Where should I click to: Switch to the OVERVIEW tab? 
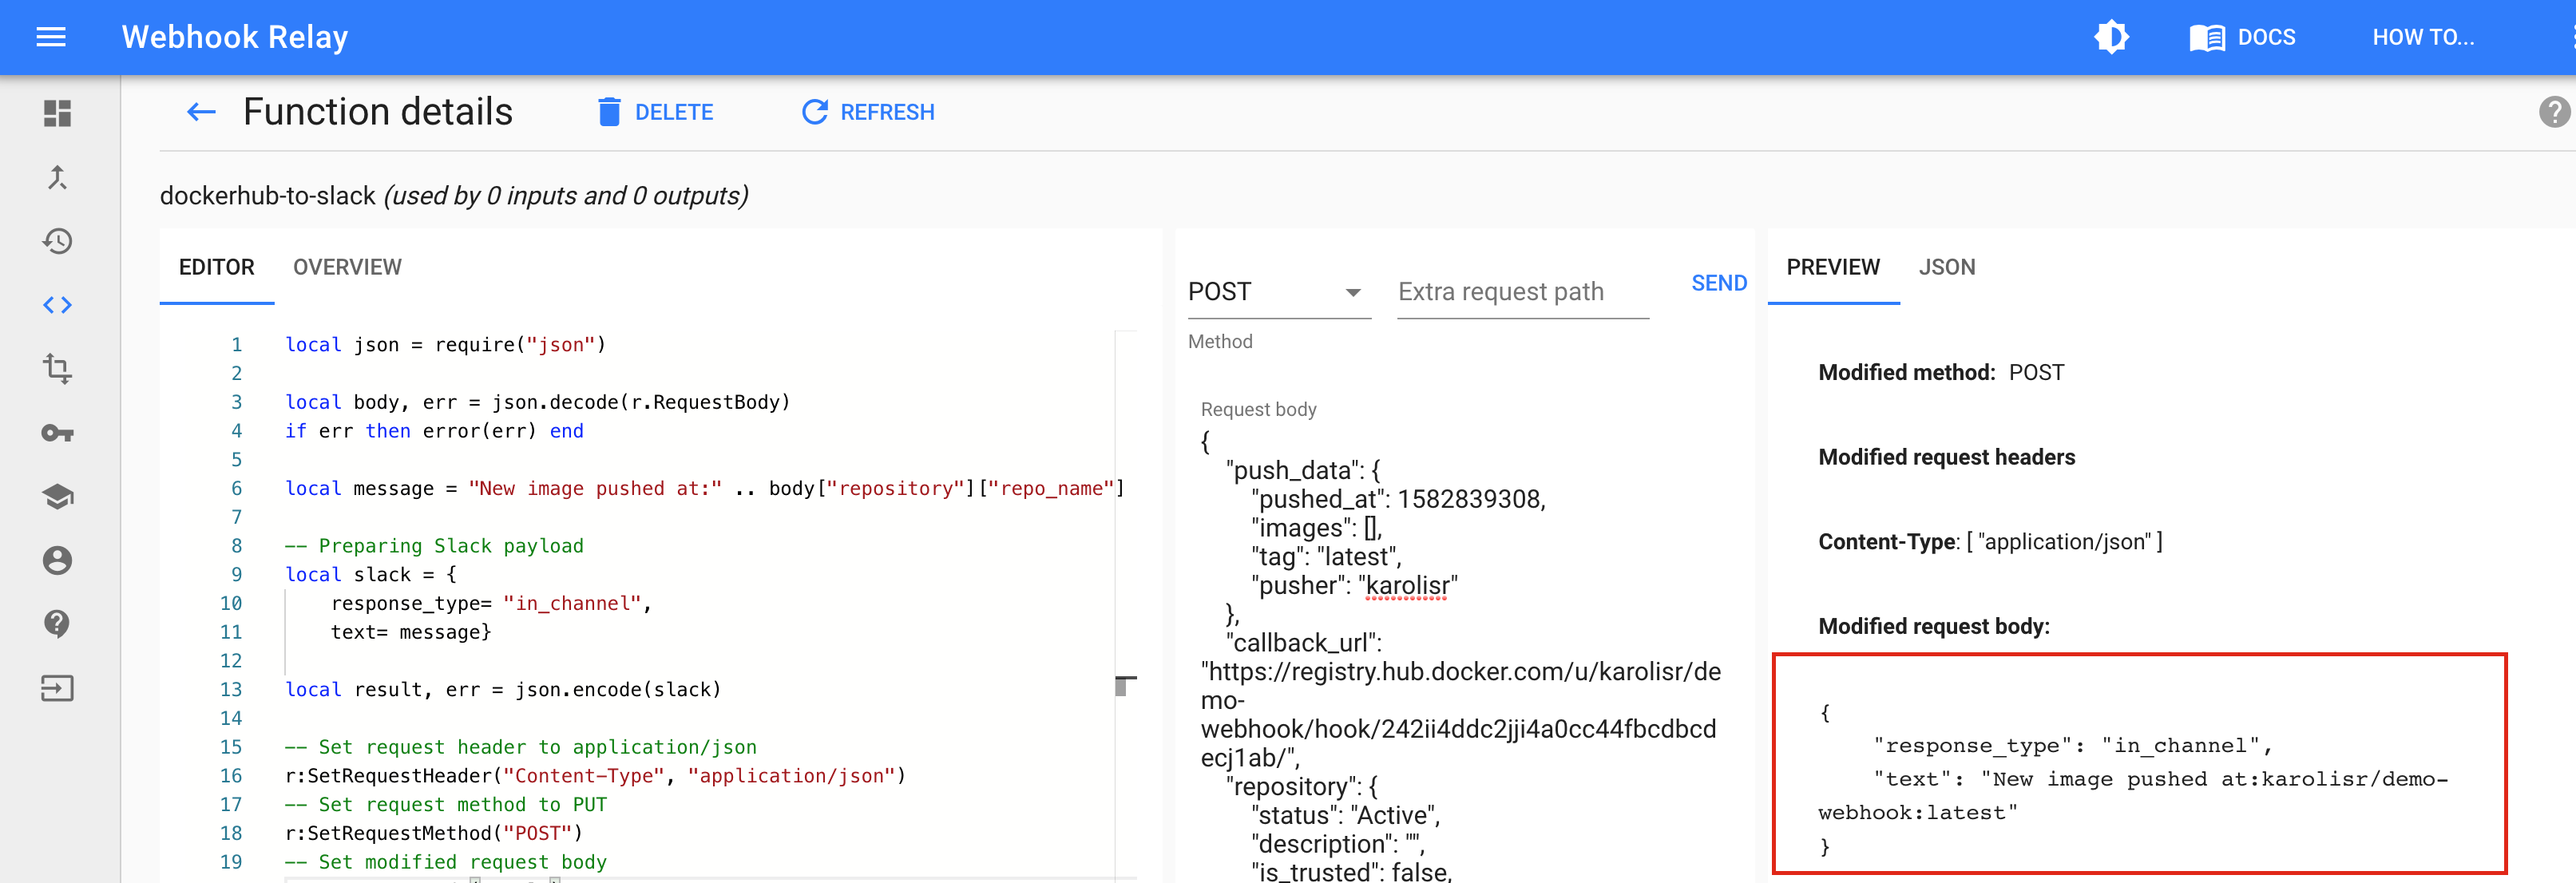coord(346,267)
